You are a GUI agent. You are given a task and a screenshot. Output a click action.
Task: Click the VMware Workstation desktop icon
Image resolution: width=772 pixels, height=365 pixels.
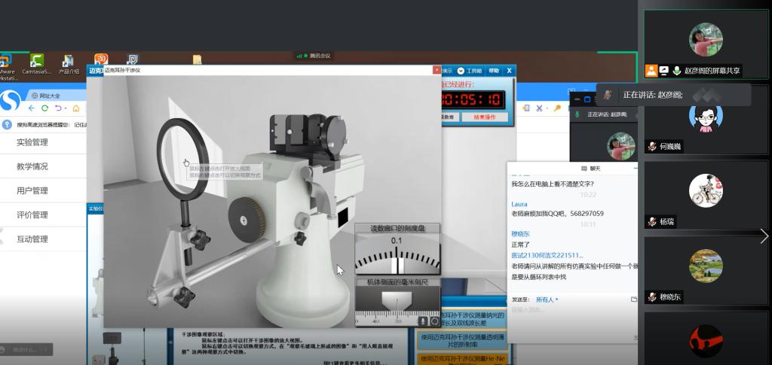(6, 63)
